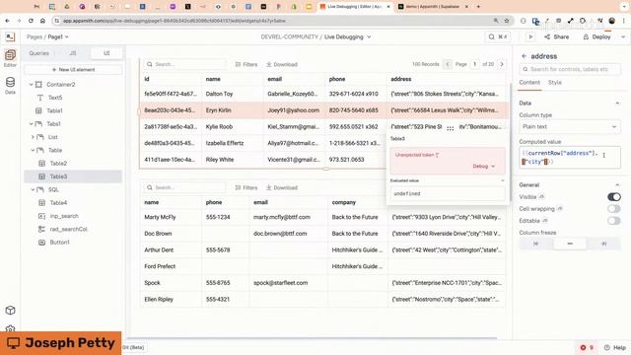Bookmark page with star icon
This screenshot has height=355, width=631.
point(507,21)
